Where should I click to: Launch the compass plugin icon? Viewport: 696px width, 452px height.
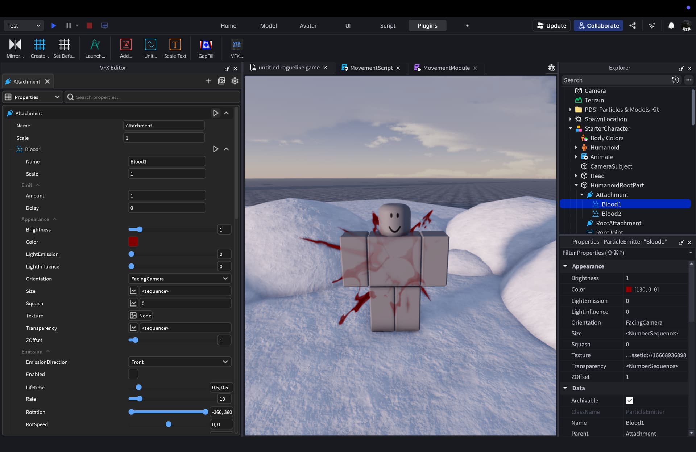tap(95, 45)
